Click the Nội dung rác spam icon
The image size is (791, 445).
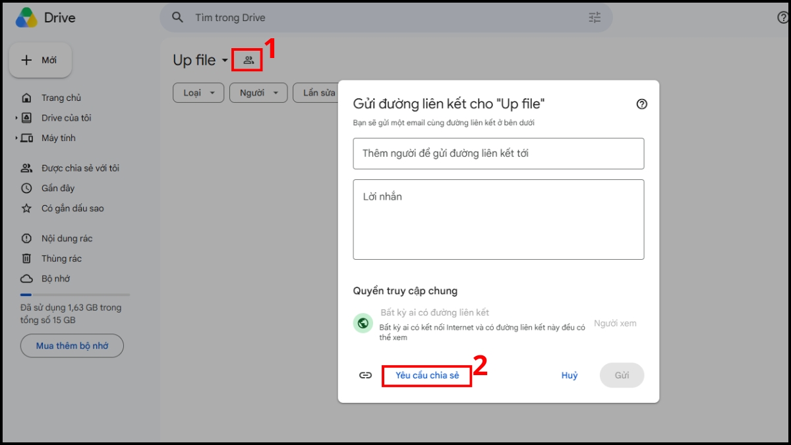(26, 238)
